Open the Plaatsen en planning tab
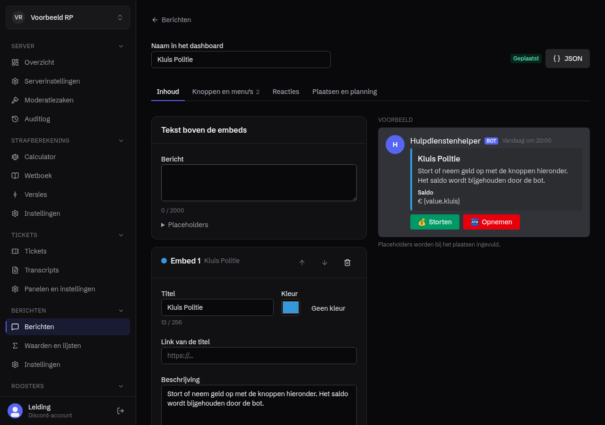Viewport: 605px width, 425px height. 345,92
